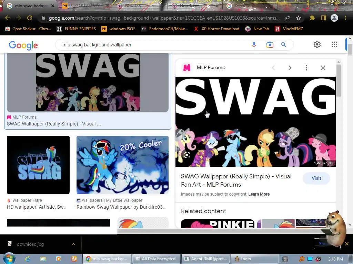Open Google quick settings gear
This screenshot has width=353, height=264.
point(317,44)
